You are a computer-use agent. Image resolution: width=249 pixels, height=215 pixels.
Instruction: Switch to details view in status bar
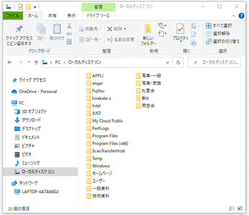click(232, 209)
